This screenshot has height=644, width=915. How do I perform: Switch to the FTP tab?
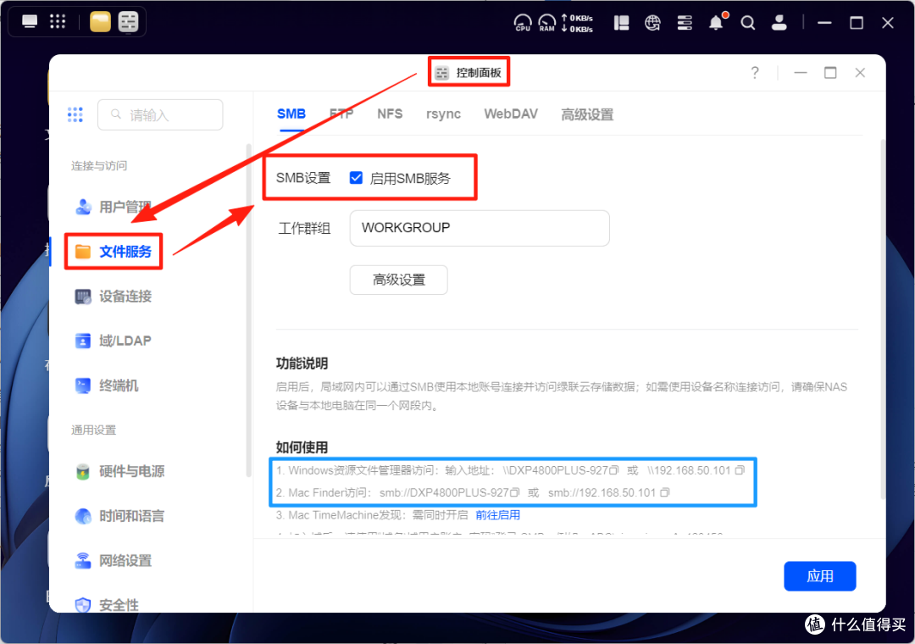point(341,114)
